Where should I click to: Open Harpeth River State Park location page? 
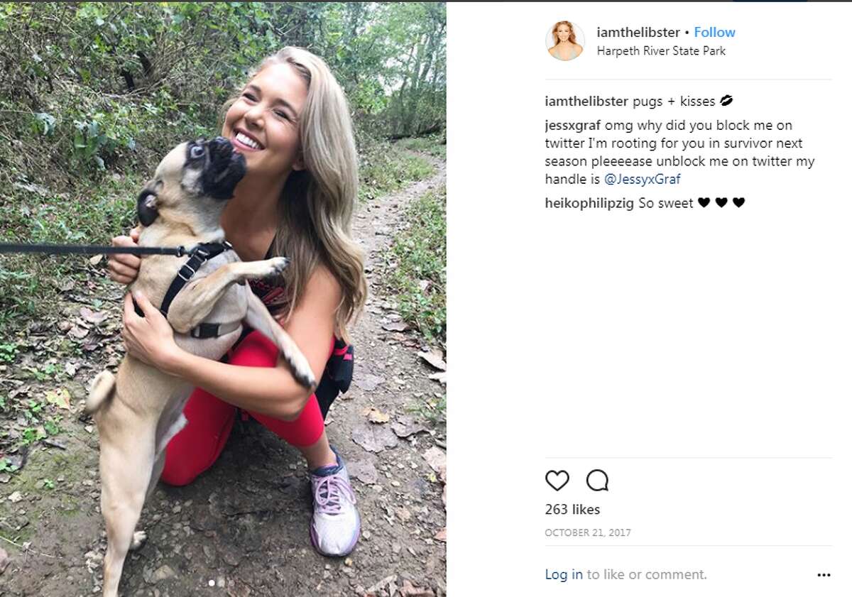[660, 50]
